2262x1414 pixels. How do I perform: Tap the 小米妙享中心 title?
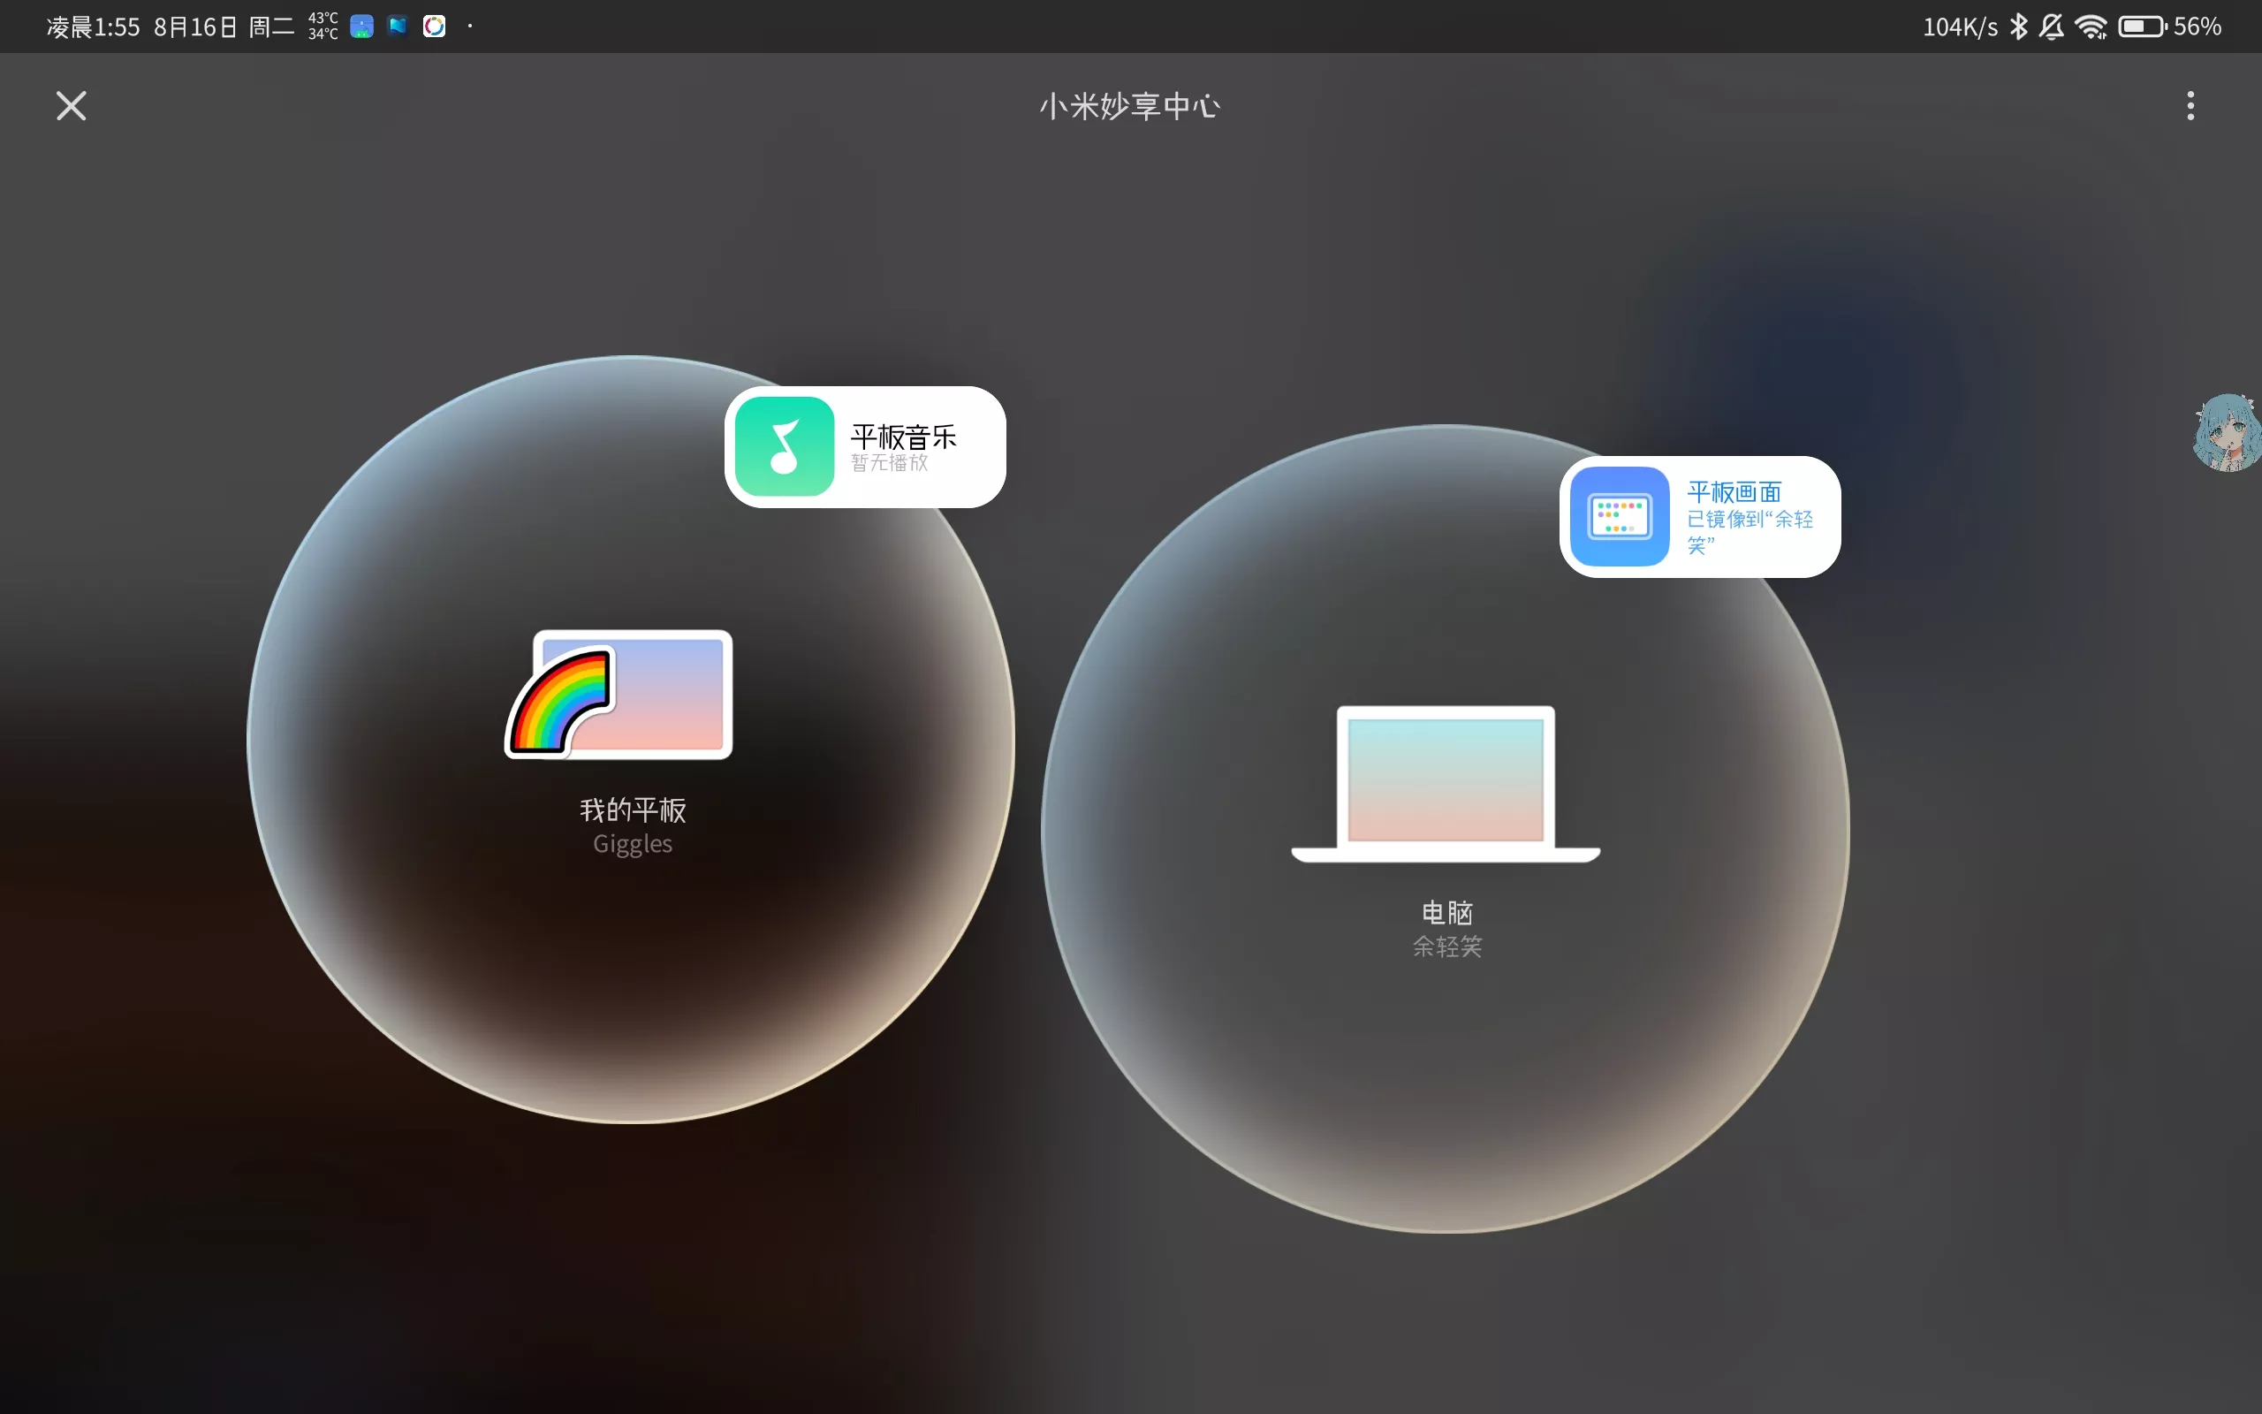[1129, 106]
